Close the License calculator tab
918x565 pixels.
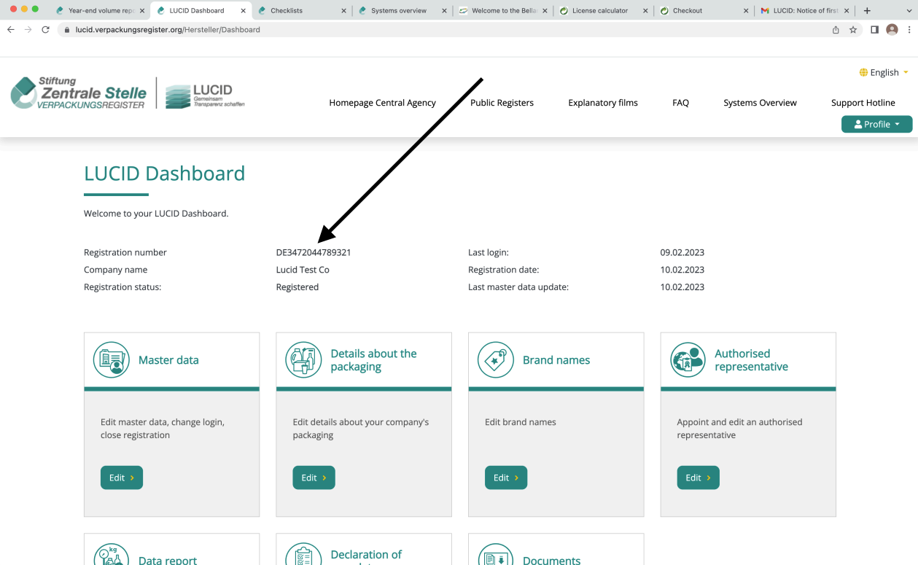click(645, 11)
